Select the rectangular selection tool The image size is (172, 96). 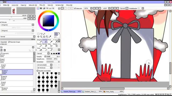pyautogui.click(x=38, y=34)
